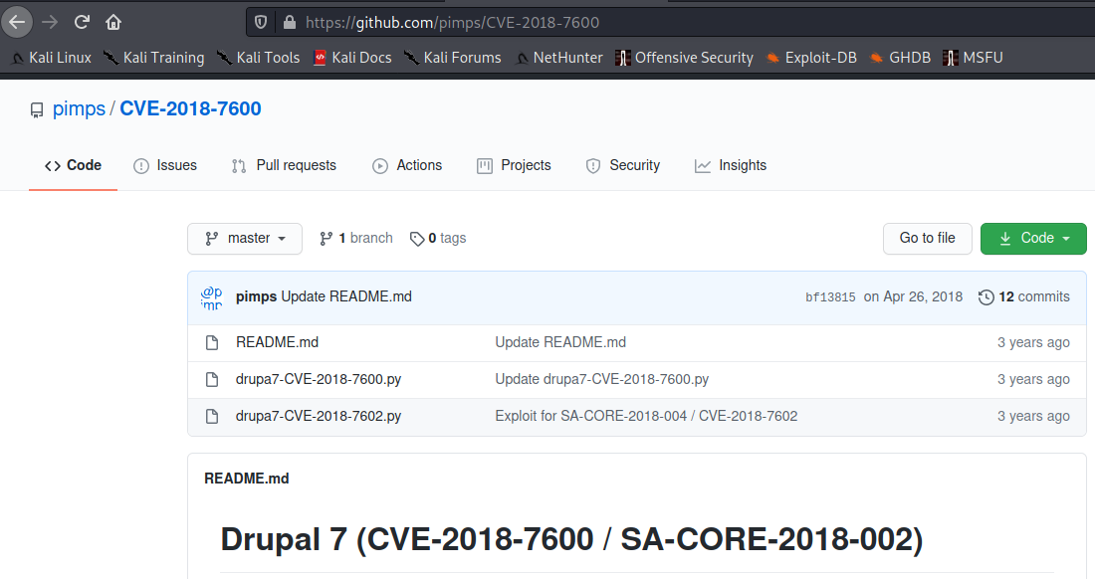Click the pimps avatar in commit row

coord(212,297)
